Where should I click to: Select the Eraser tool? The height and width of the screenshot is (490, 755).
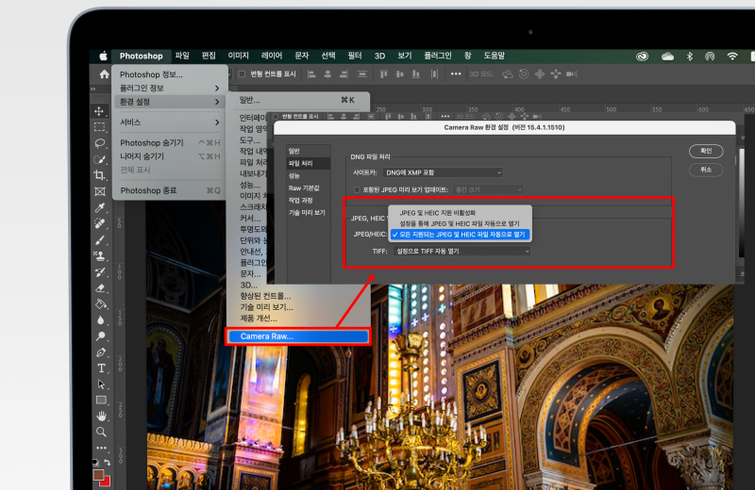[100, 288]
